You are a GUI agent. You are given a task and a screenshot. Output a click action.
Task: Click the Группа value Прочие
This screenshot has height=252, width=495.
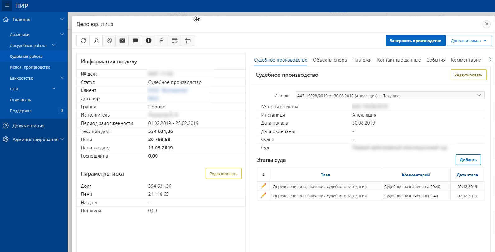[157, 107]
